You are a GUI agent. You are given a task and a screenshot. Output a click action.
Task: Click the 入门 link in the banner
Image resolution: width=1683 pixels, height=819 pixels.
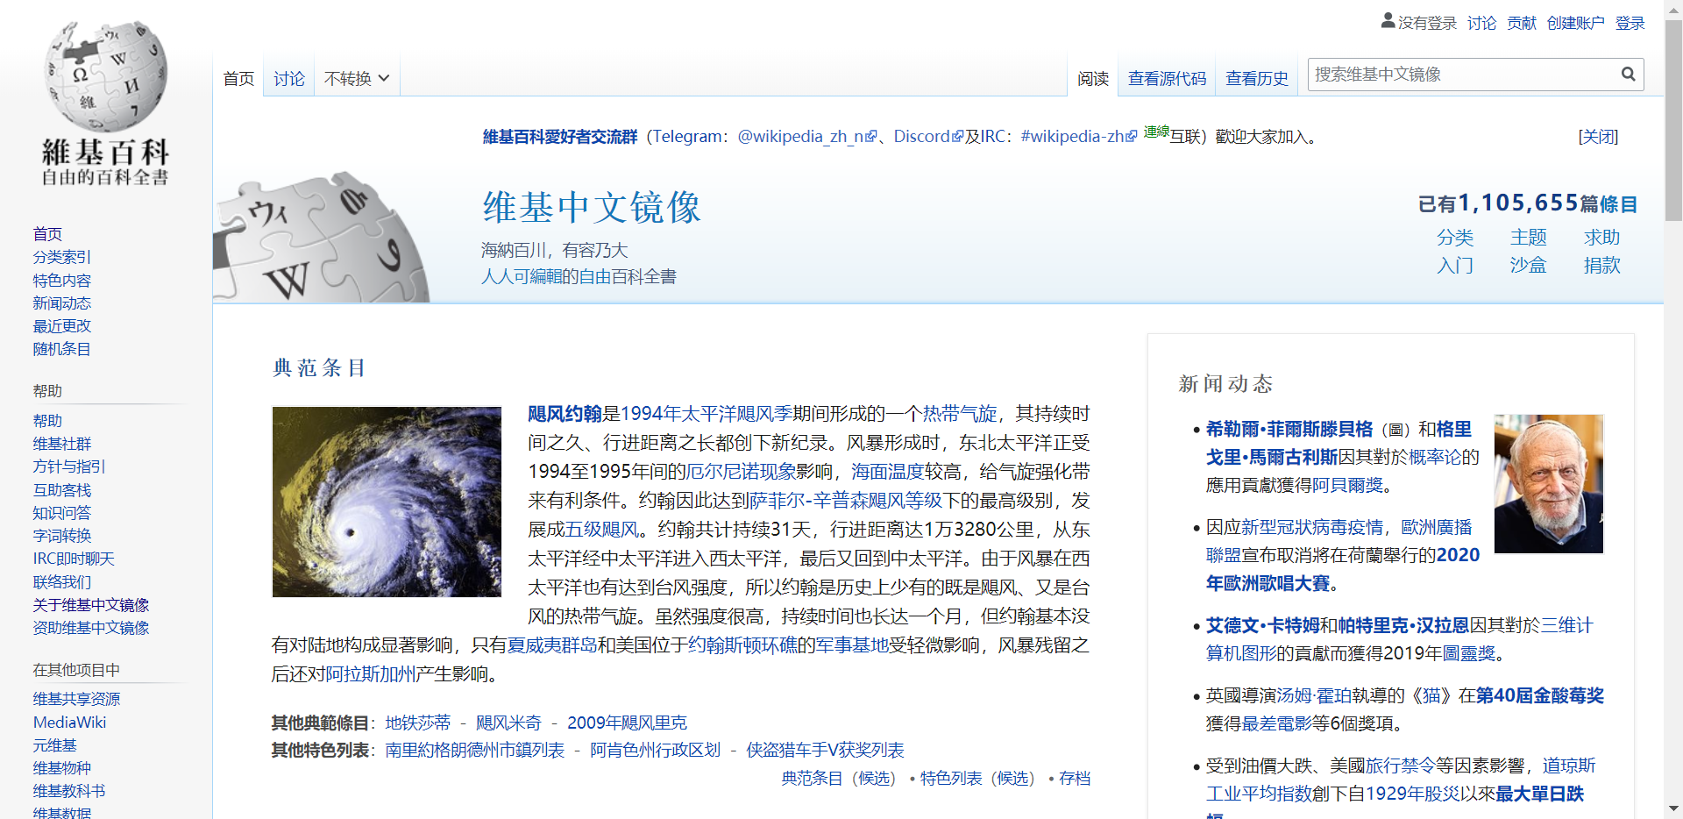pyautogui.click(x=1455, y=266)
